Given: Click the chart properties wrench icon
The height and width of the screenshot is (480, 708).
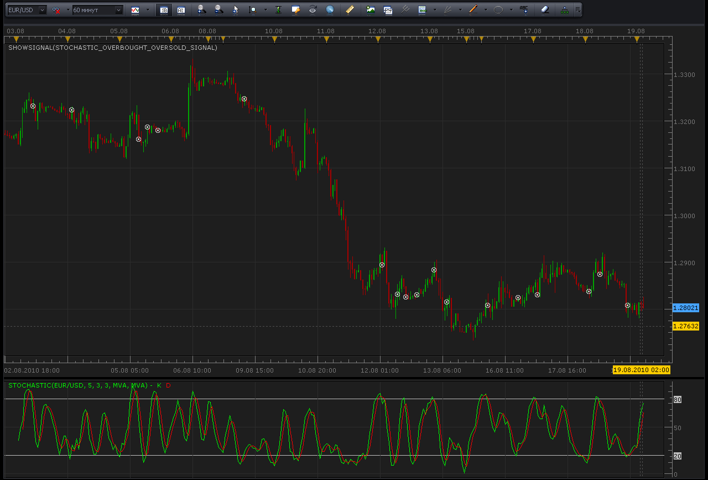Looking at the screenshot, I should click(x=296, y=10).
